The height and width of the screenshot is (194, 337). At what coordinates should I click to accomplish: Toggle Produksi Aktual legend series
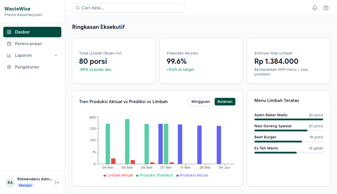[x=192, y=175]
